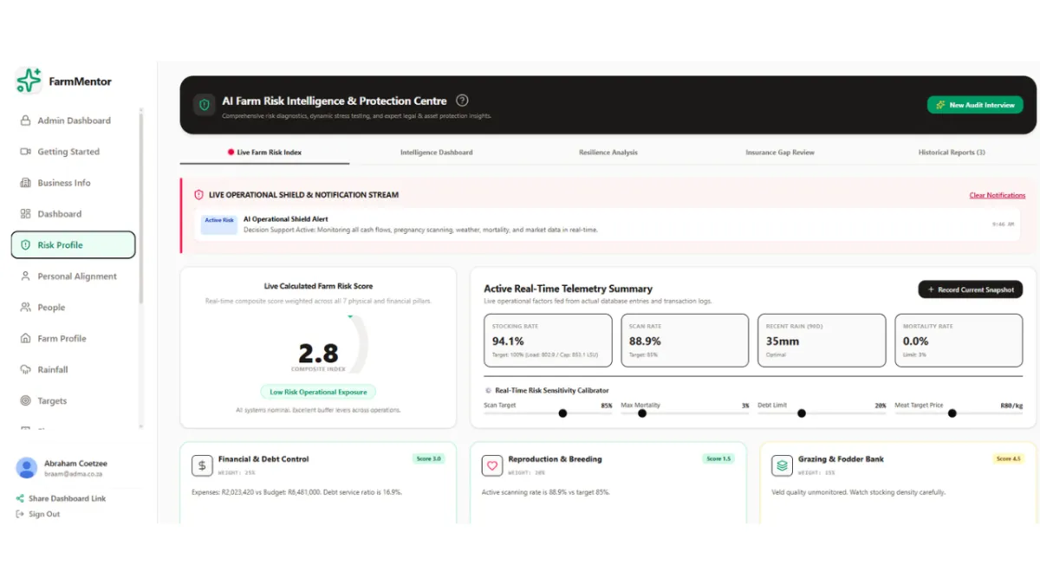Screen dimensions: 1040x585
Task: Click the shield icon in header banner
Action: [205, 105]
